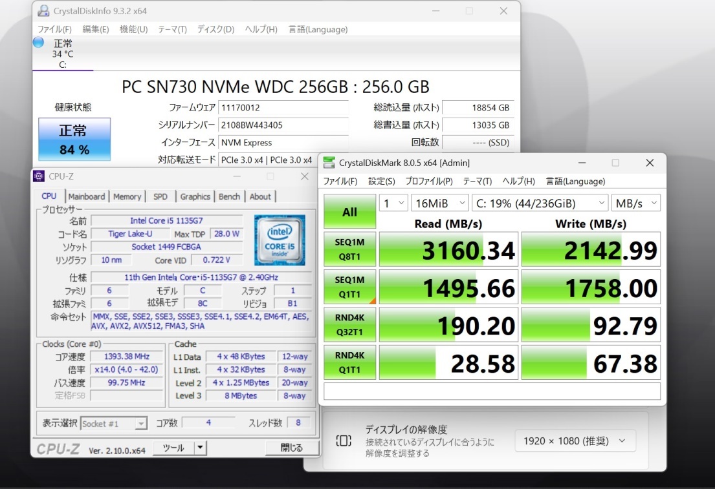Click the SEQ1M Q8T1 read result 3160.34
The width and height of the screenshot is (715, 489).
click(x=448, y=249)
